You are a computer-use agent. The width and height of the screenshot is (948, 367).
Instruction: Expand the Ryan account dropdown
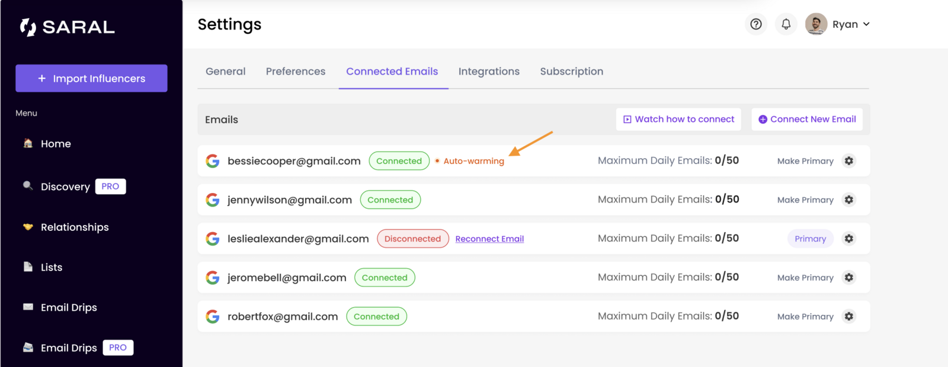coord(866,24)
